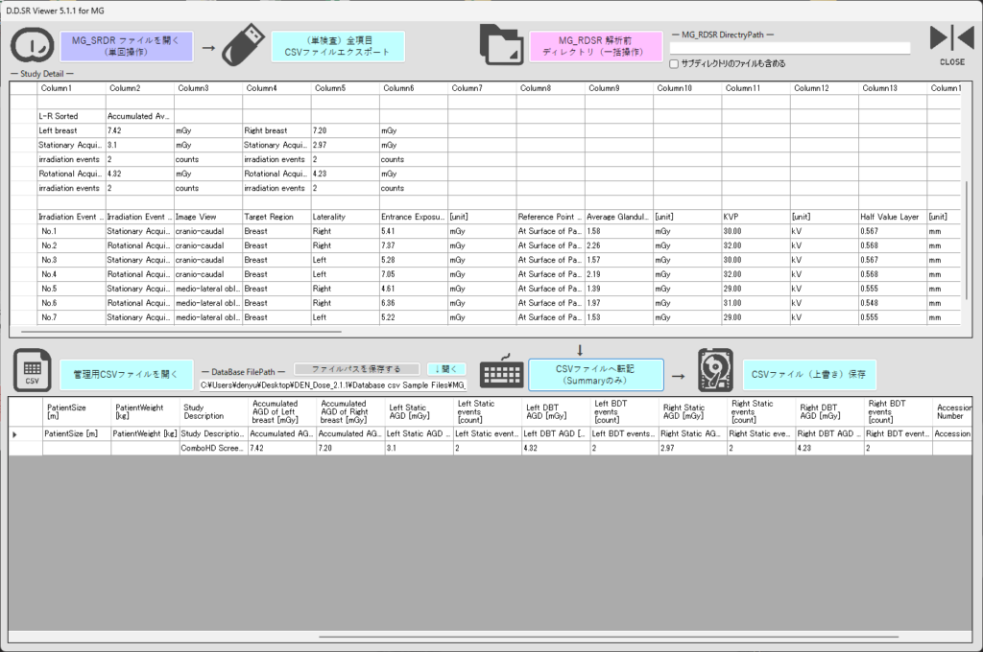Click the keyboard icon
983x652 pixels.
coord(501,373)
